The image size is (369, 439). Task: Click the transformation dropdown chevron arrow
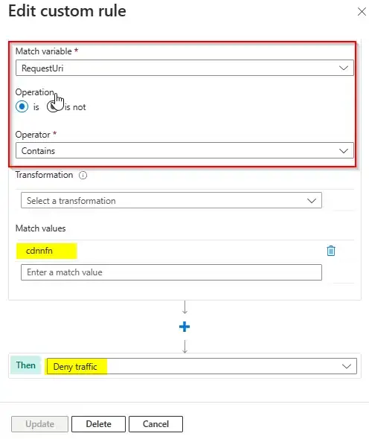312,201
